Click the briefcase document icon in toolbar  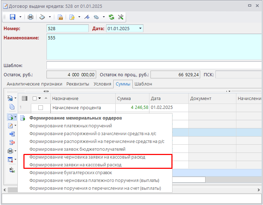click(x=60, y=17)
